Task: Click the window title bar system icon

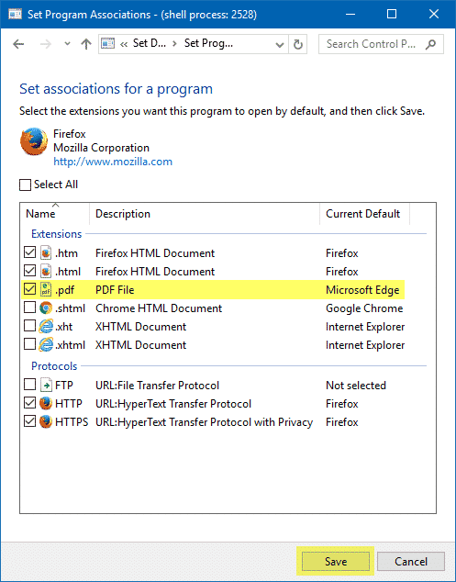Action: click(16, 14)
